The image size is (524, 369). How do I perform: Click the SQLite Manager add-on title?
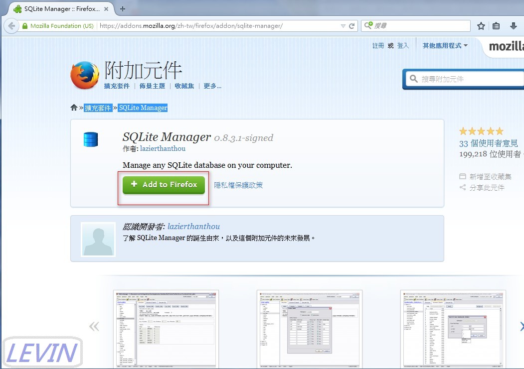[x=167, y=137]
